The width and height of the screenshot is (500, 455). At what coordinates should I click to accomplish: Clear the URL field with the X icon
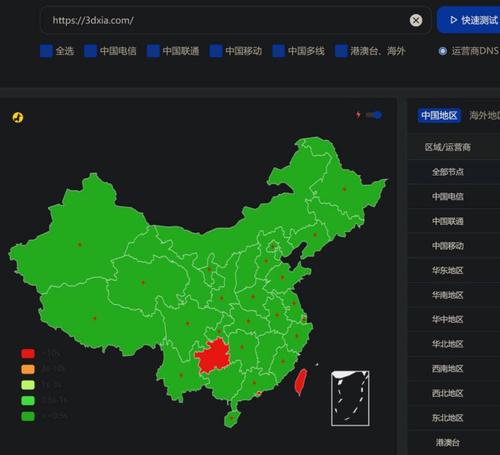416,20
